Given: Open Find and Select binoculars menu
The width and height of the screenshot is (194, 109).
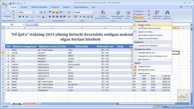Looking at the screenshot, I should pos(167,15).
